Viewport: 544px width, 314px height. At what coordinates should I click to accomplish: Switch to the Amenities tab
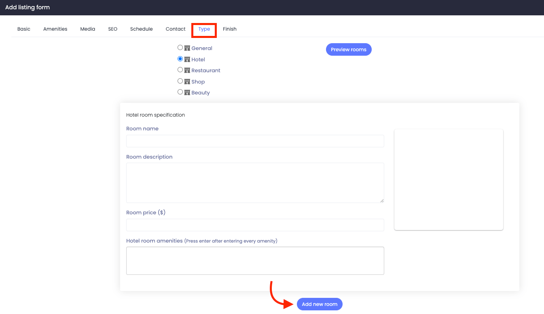[55, 29]
